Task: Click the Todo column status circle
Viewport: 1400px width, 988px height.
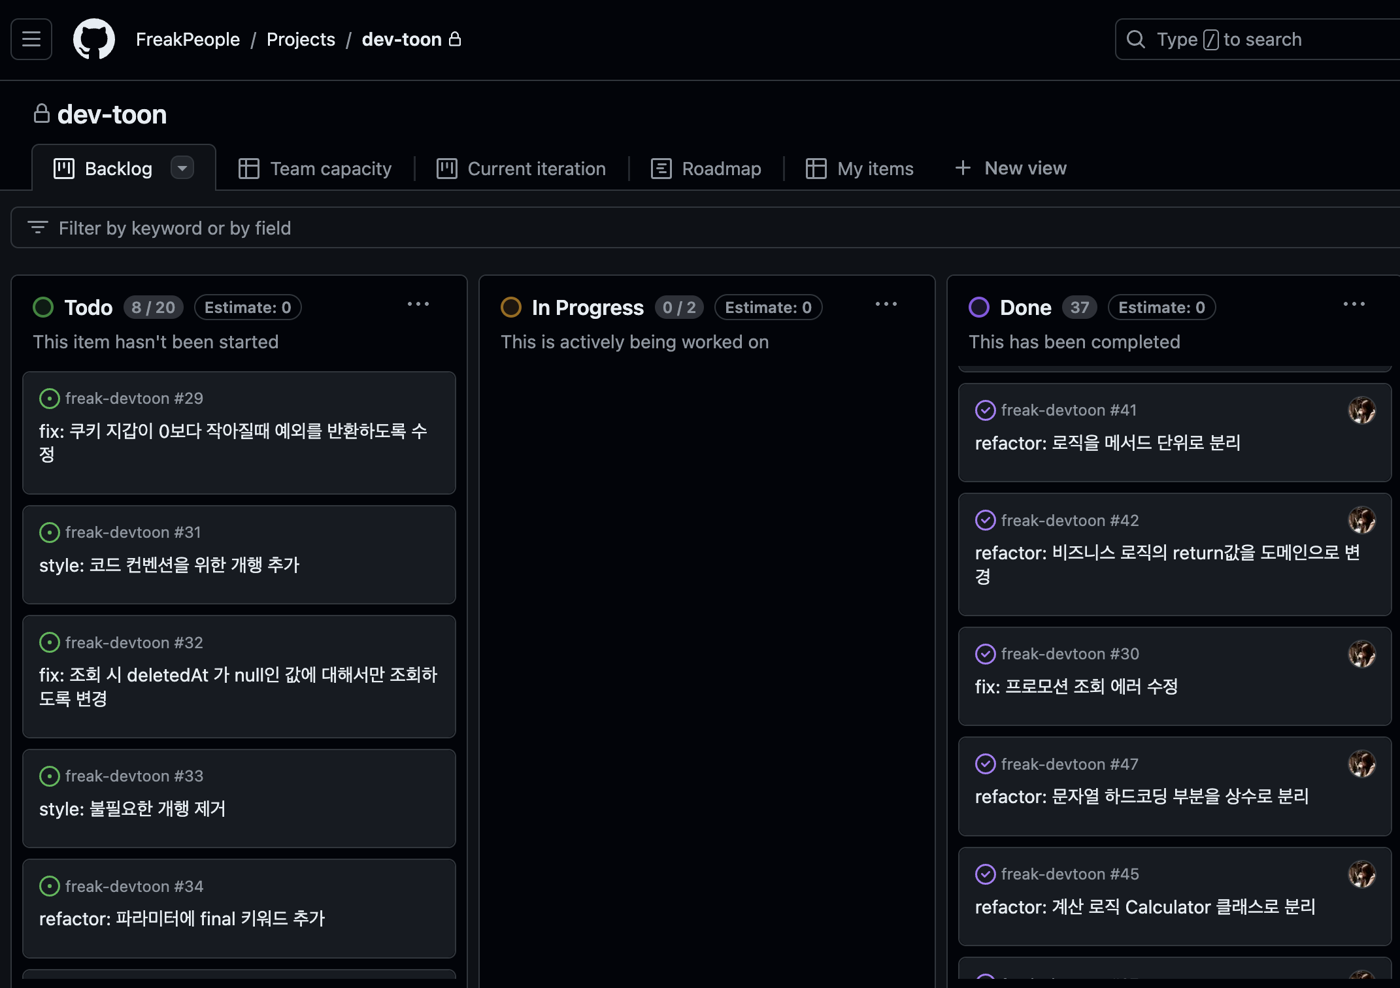Action: point(43,307)
